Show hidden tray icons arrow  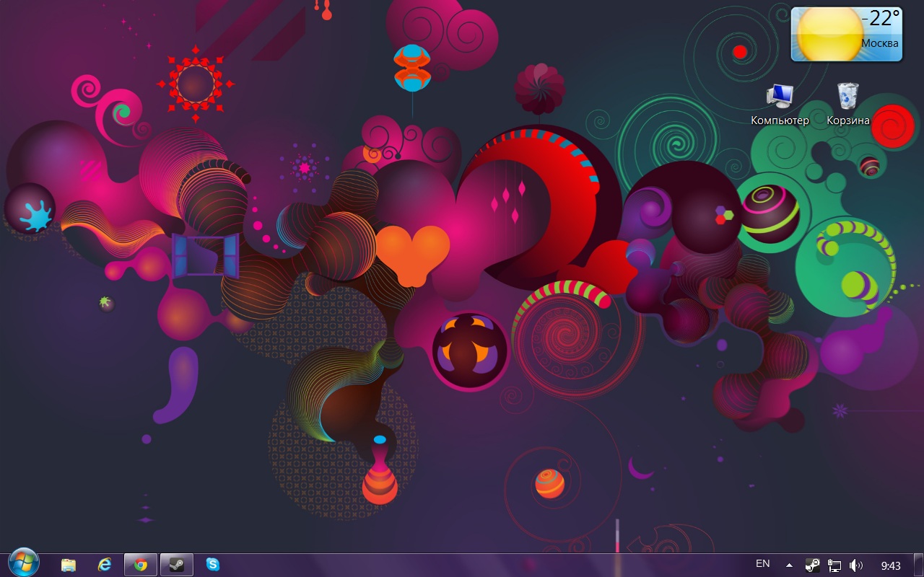[x=790, y=565]
